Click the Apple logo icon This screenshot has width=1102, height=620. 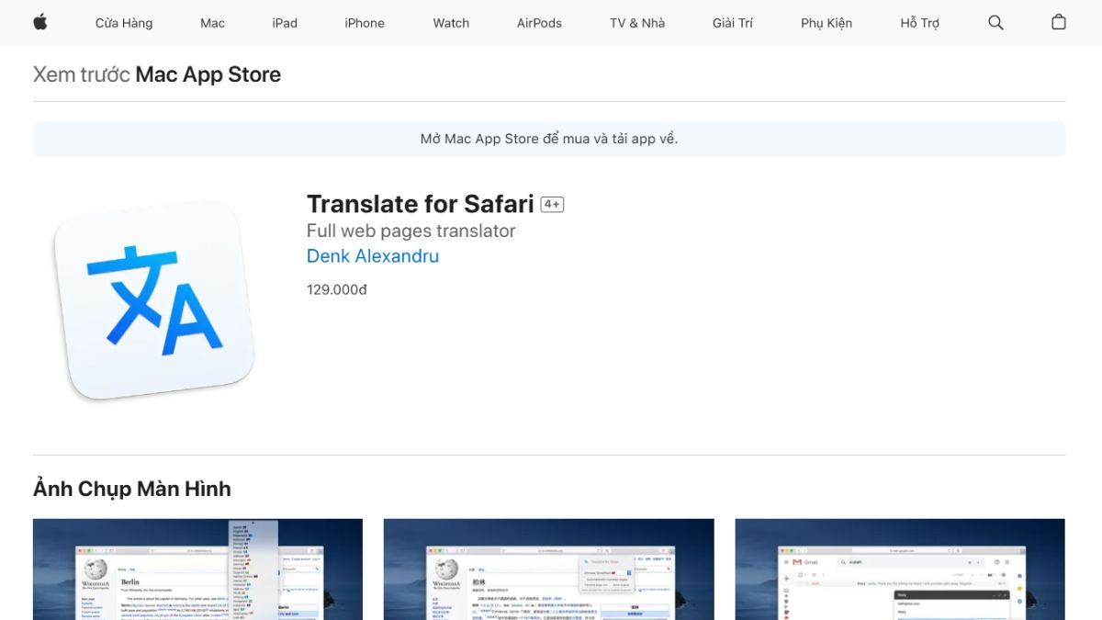click(40, 22)
